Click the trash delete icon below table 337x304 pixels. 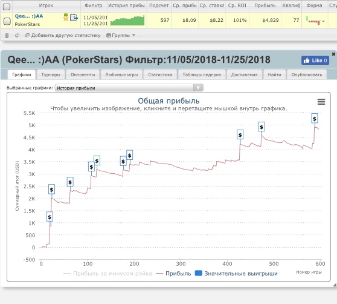[x=7, y=35]
